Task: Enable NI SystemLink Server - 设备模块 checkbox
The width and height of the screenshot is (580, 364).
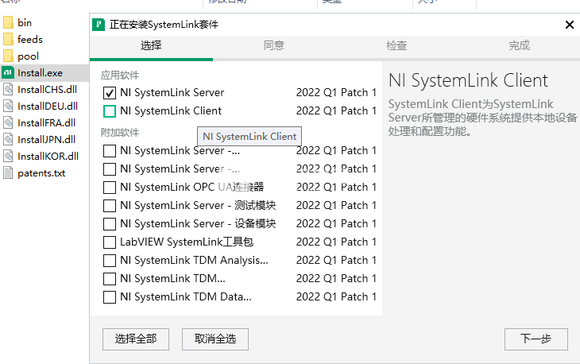Action: point(110,224)
